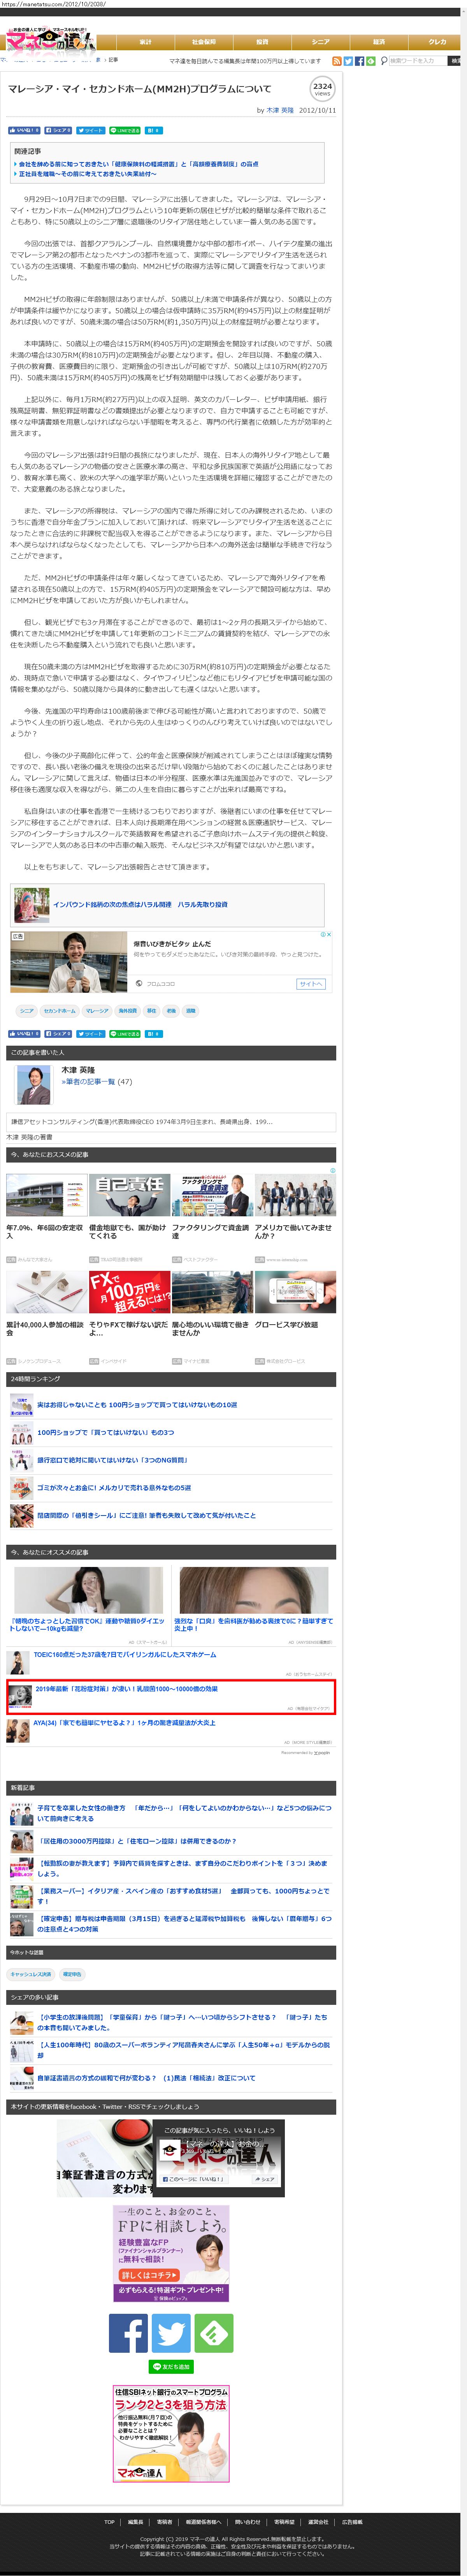Image resolution: width=467 pixels, height=2576 pixels.
Task: Open the 花粉症対策 sponsored article link
Action: click(127, 1689)
